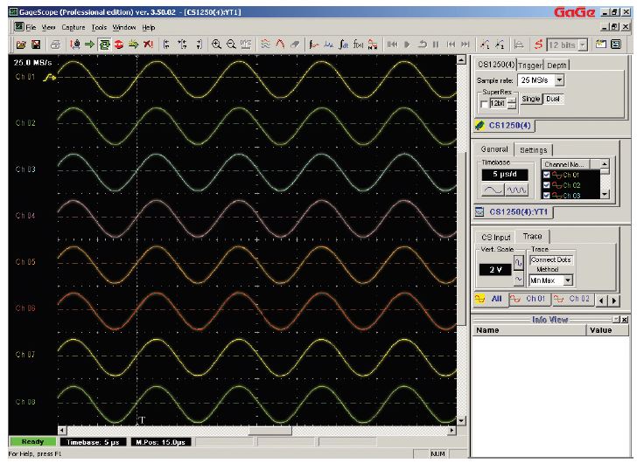
Task: Click the zoom in magnifier icon
Action: coord(216,43)
